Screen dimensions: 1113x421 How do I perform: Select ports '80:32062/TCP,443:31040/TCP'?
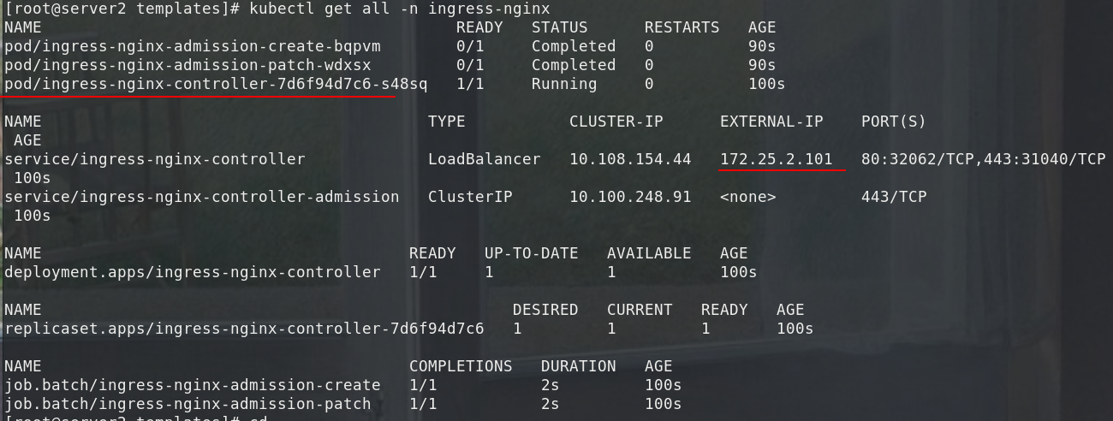(x=984, y=159)
